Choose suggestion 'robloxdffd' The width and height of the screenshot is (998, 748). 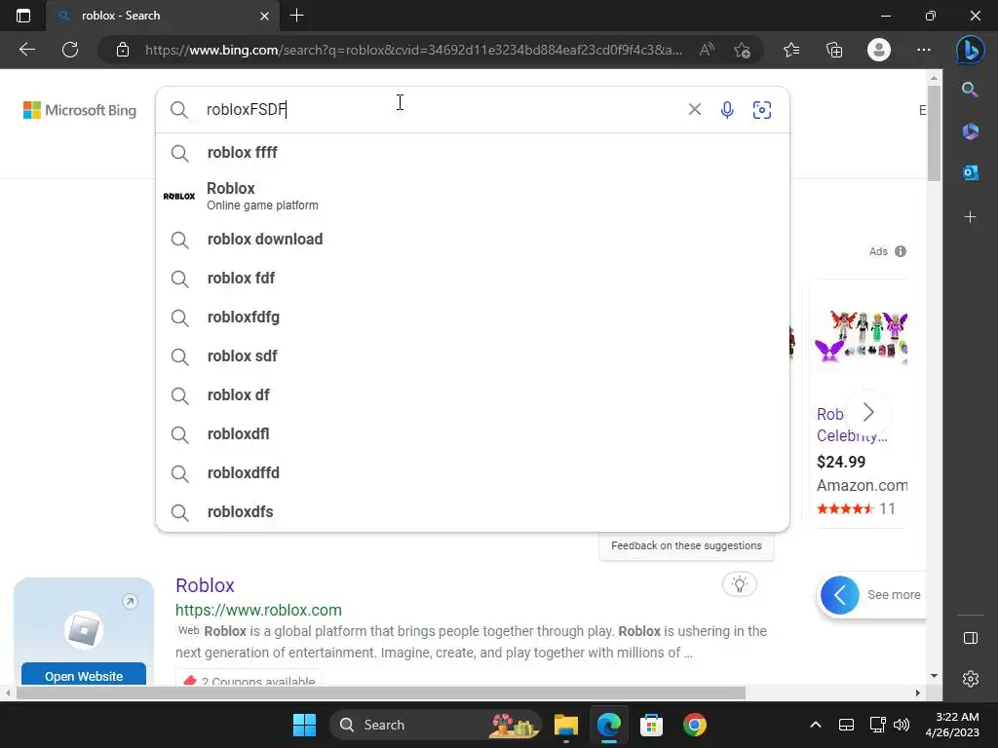click(x=473, y=473)
